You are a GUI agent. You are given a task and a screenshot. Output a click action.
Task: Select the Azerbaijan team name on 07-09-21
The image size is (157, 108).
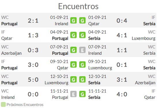click(x=12, y=53)
